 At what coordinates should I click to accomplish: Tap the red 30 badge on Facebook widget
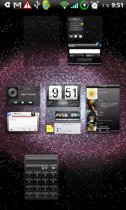point(37,114)
